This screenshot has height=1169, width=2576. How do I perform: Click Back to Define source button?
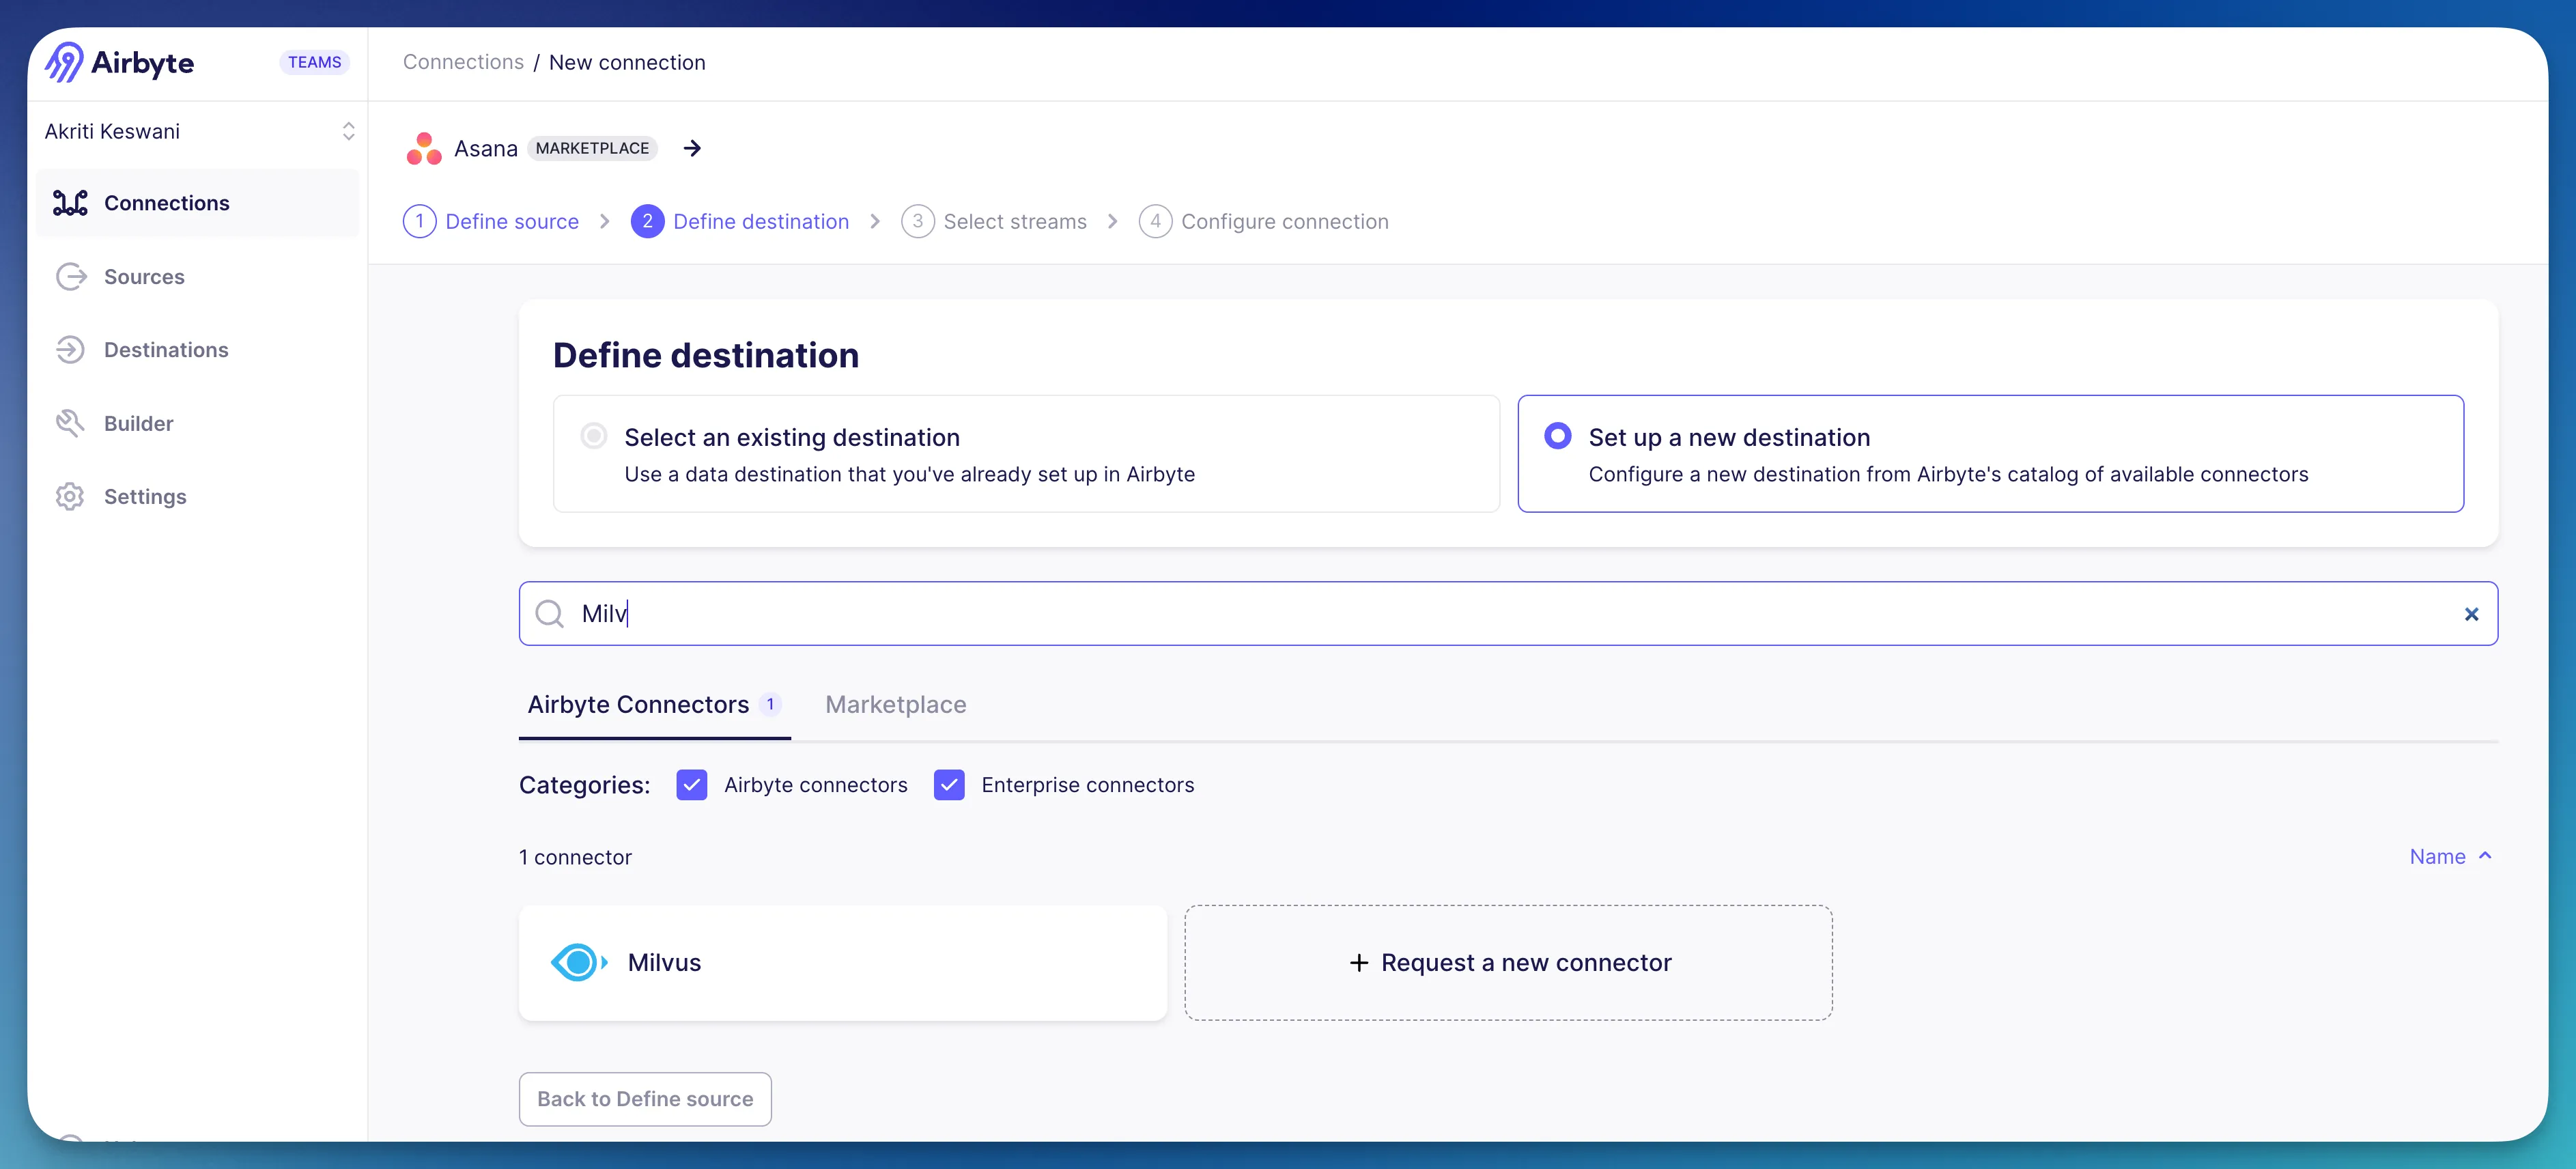[x=645, y=1099]
